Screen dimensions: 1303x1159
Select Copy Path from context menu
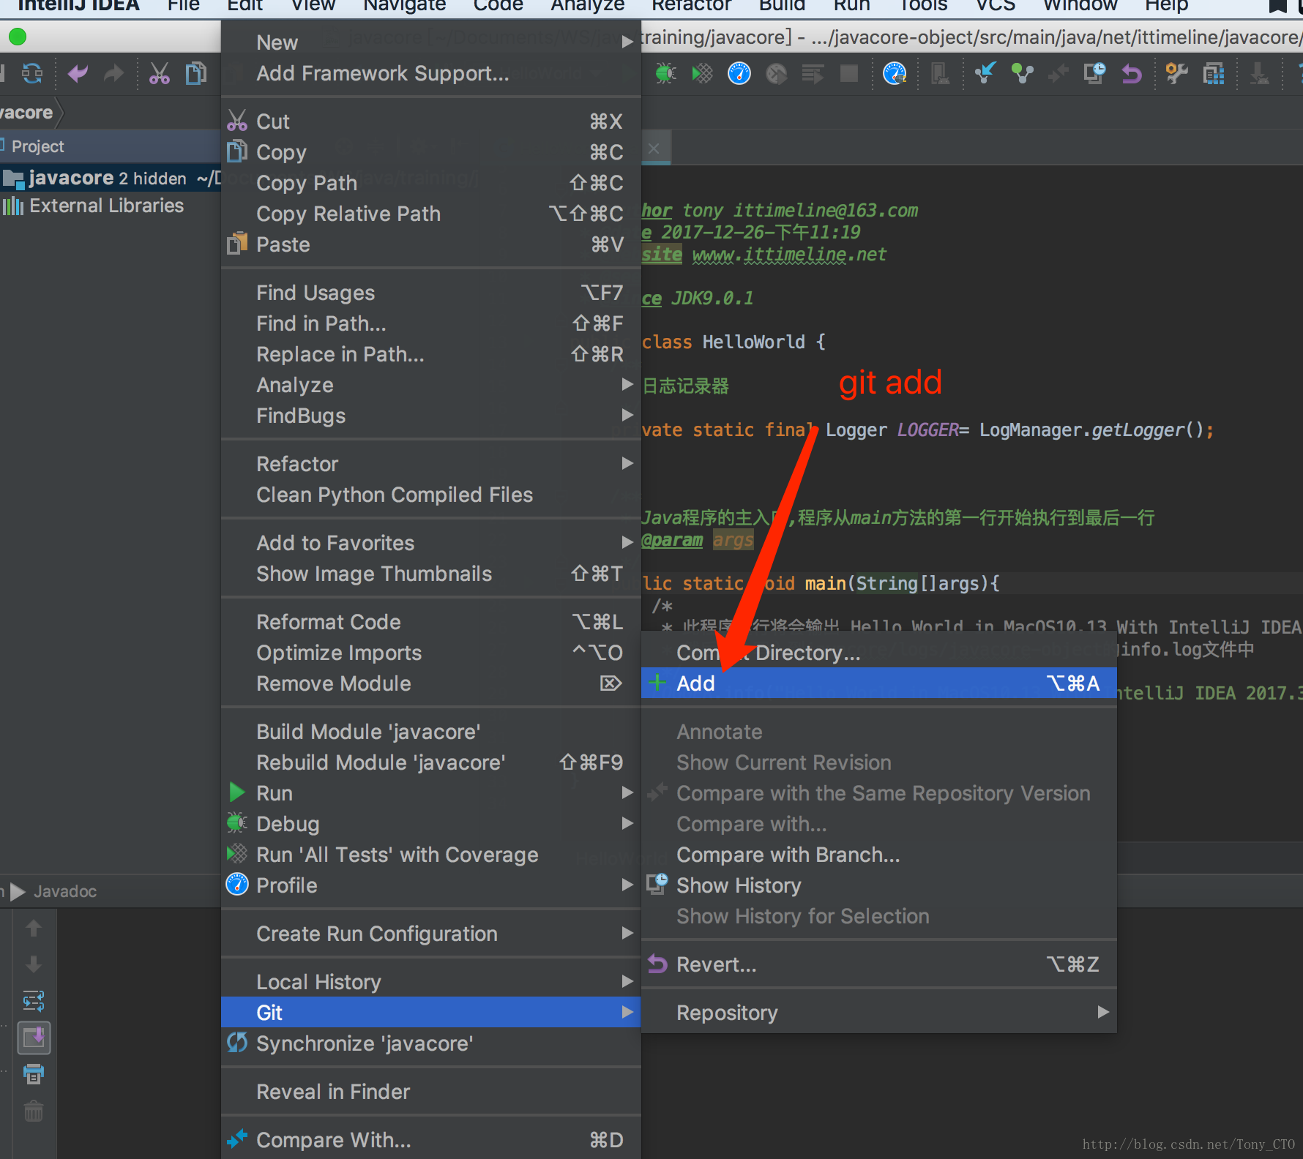click(x=430, y=183)
